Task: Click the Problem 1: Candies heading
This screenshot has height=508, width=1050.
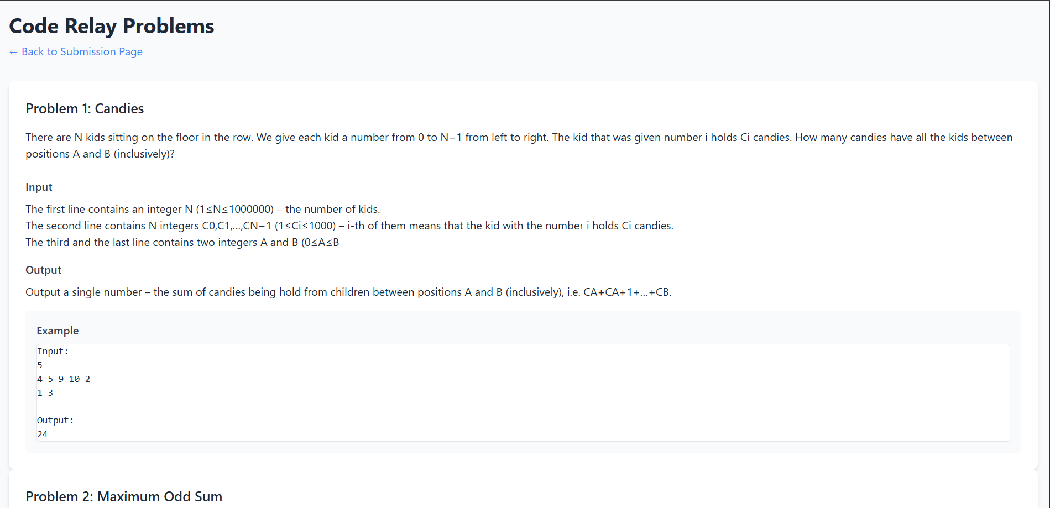Action: coord(85,108)
